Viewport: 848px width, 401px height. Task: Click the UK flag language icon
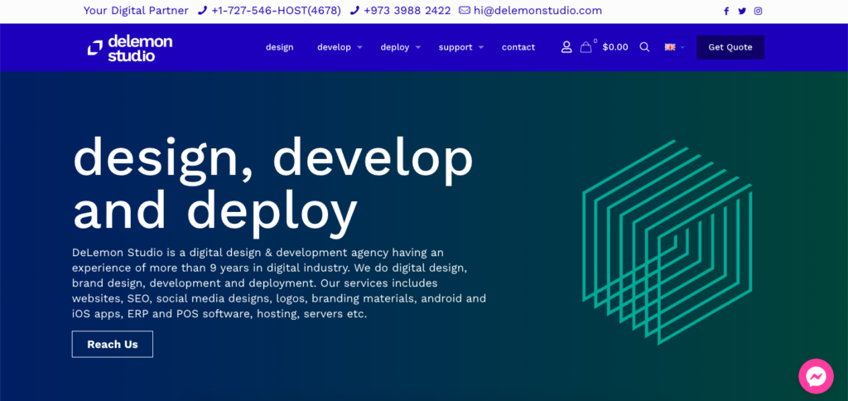click(670, 47)
